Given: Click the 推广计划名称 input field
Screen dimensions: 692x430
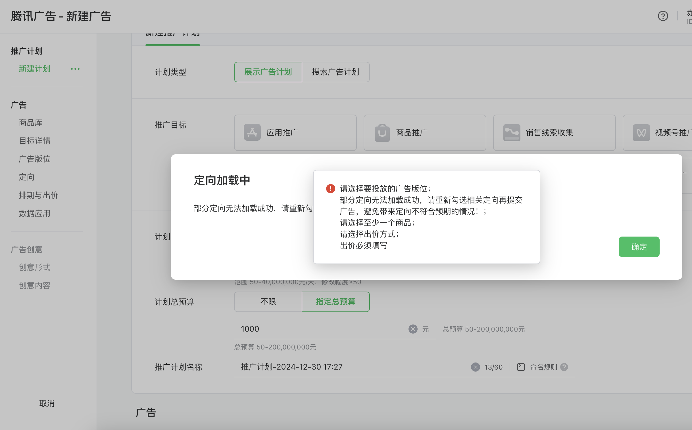Looking at the screenshot, I should tap(350, 367).
